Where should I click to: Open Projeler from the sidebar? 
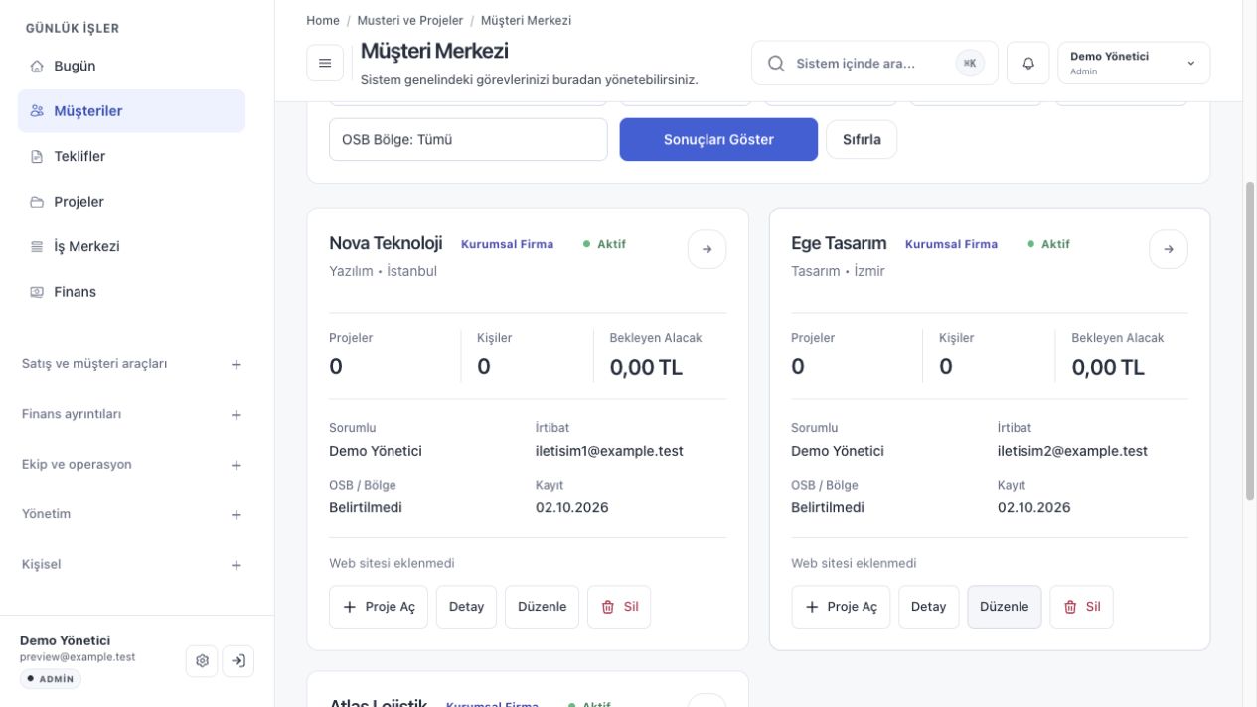point(131,202)
